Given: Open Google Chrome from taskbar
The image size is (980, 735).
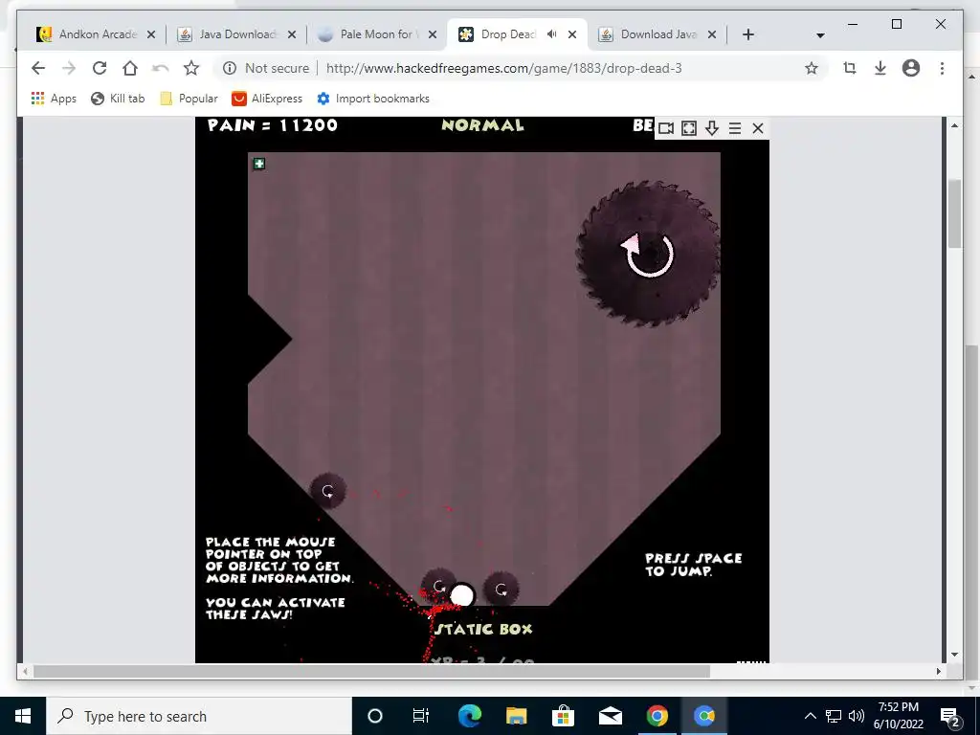Looking at the screenshot, I should point(657,716).
